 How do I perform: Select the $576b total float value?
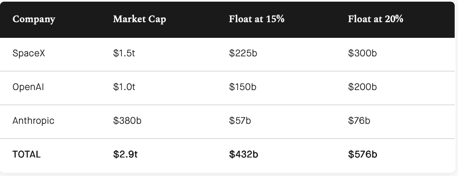[x=363, y=155]
